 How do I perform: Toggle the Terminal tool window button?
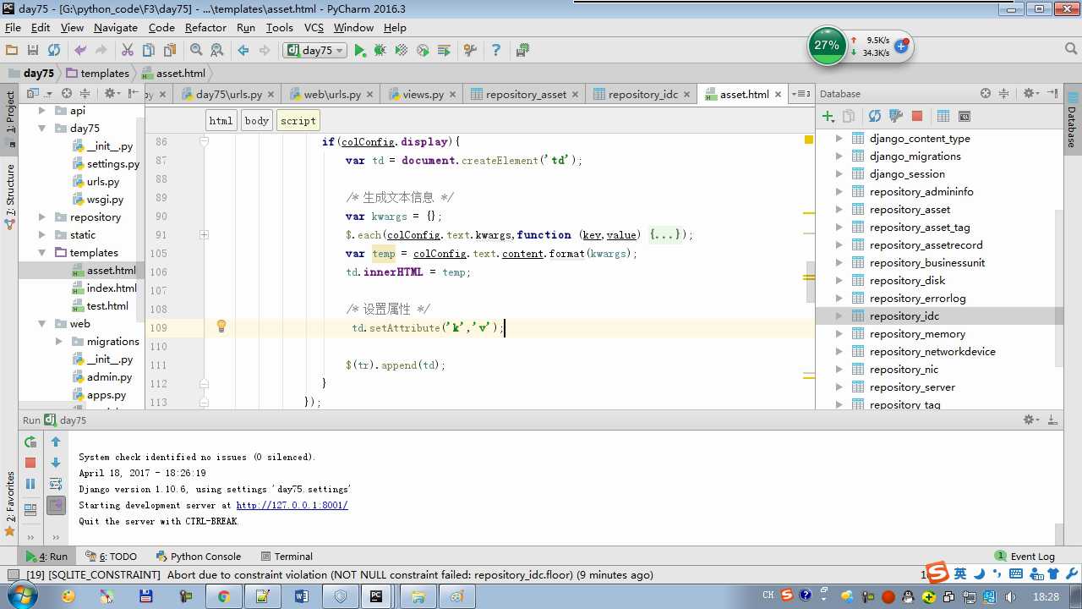pyautogui.click(x=287, y=557)
